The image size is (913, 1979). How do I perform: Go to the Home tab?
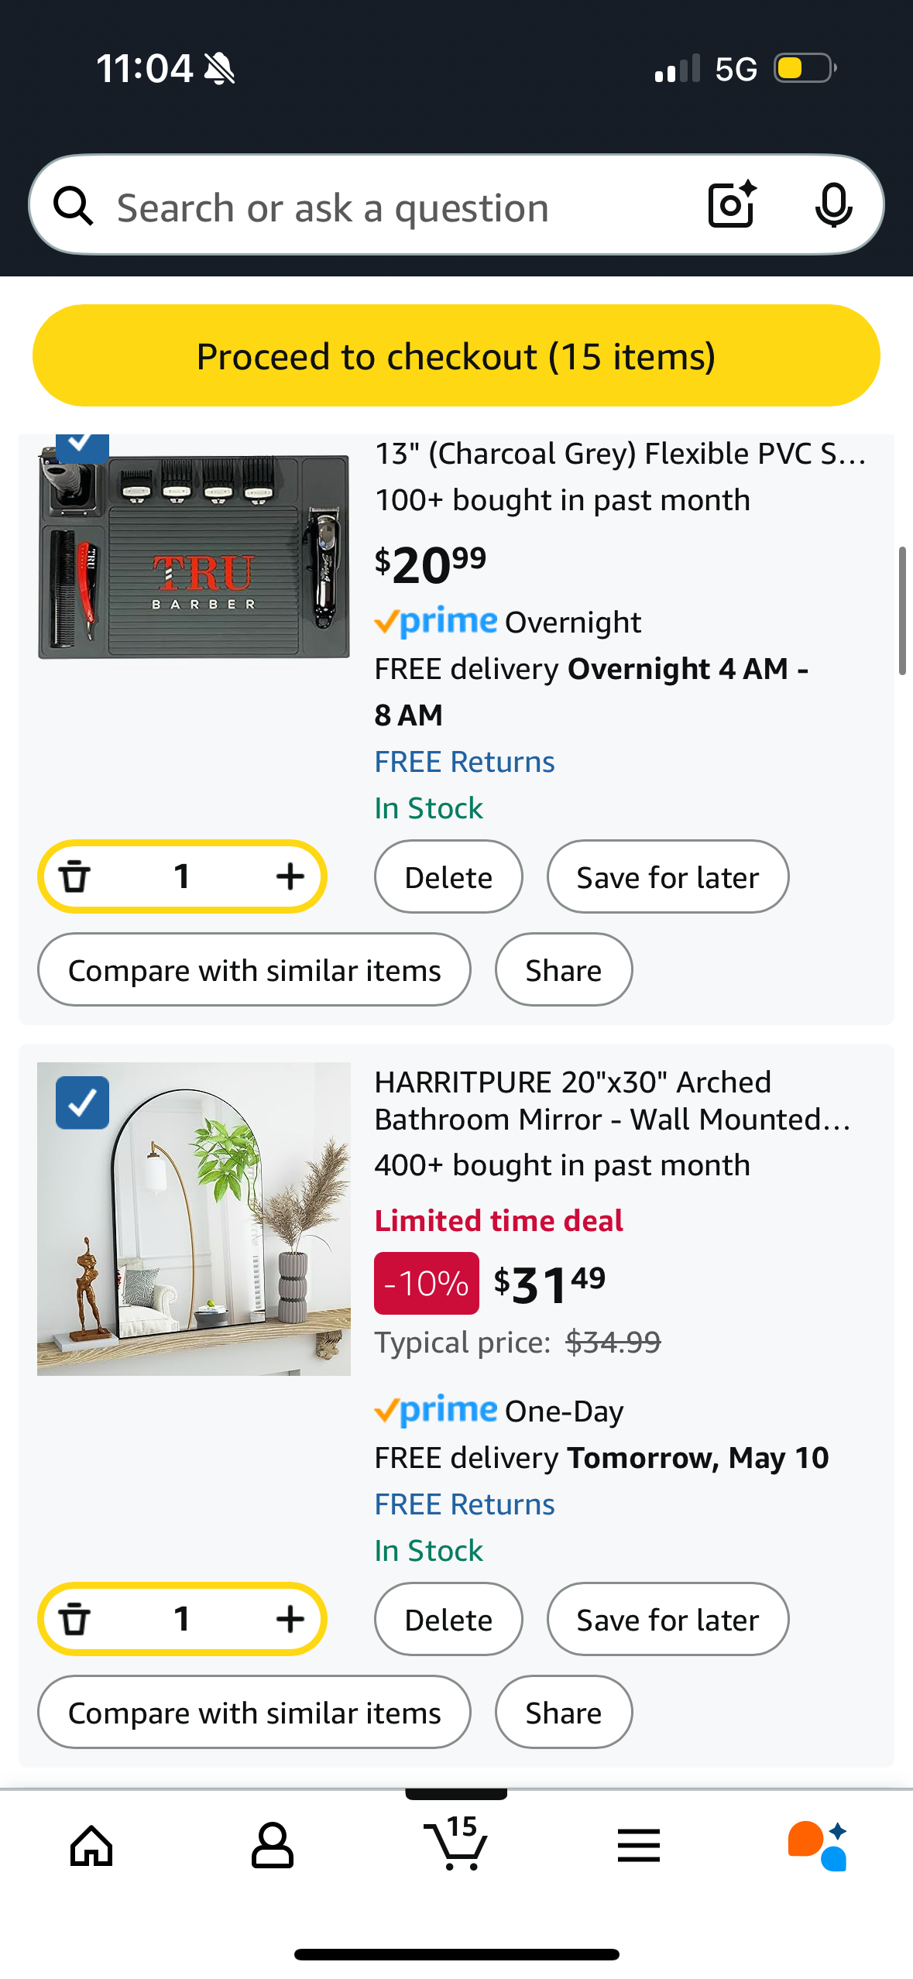(91, 1846)
